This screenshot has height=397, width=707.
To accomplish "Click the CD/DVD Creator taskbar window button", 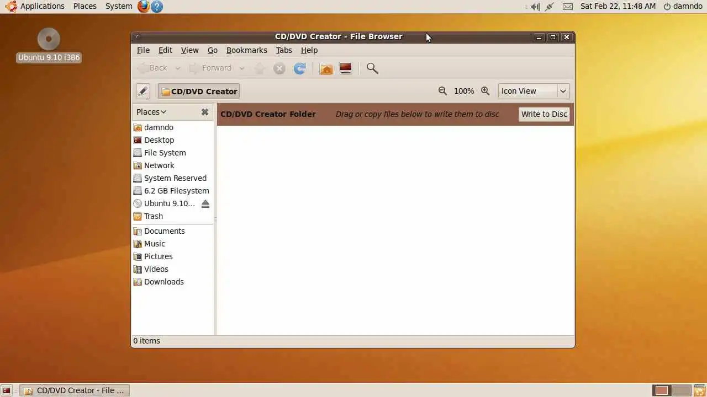I will 75,390.
